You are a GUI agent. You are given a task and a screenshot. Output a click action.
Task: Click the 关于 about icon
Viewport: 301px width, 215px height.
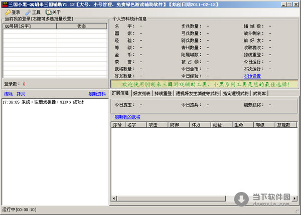(48, 12)
